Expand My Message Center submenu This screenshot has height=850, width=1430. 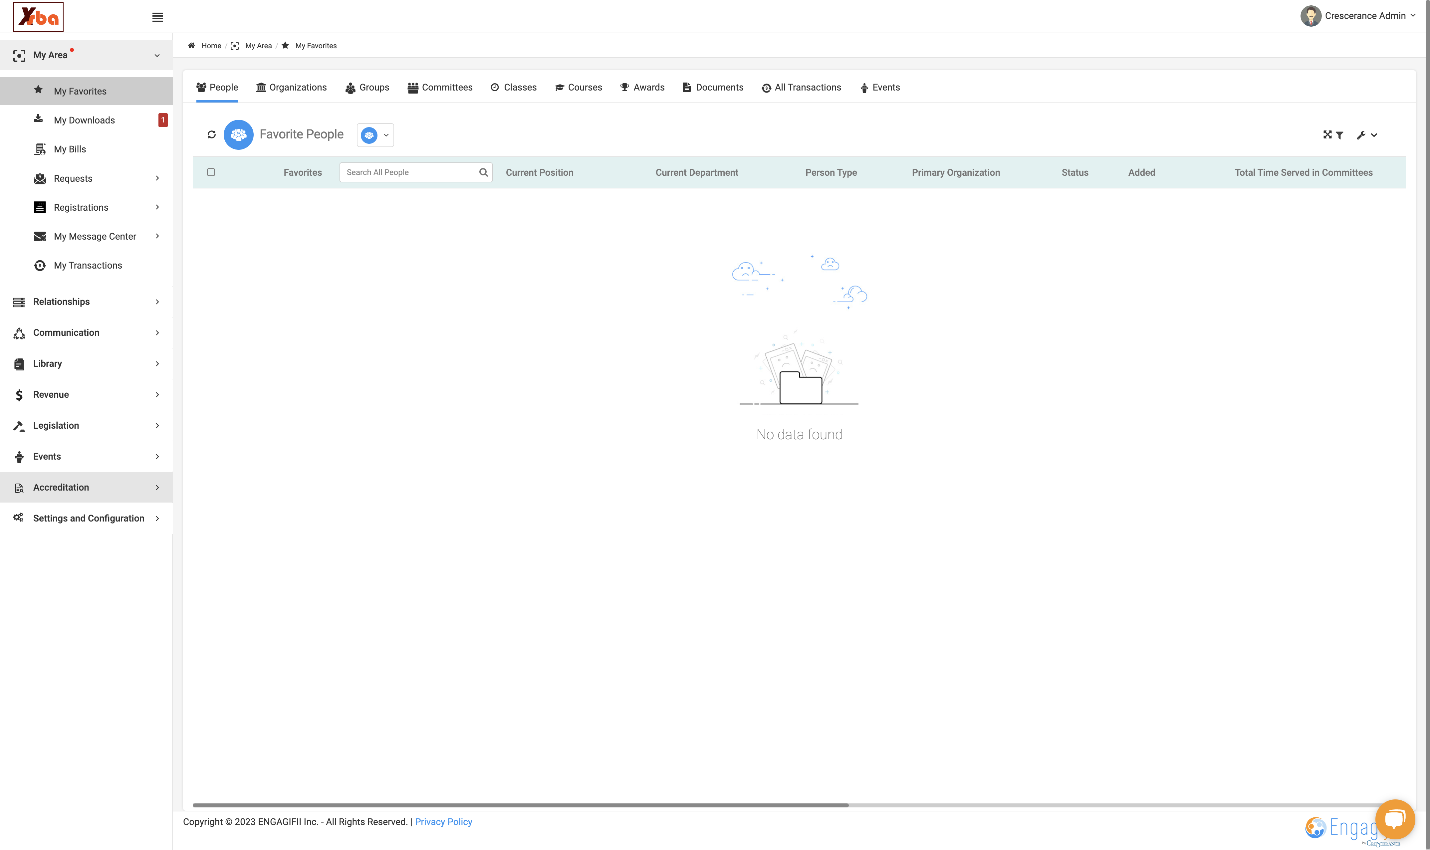[x=87, y=237]
